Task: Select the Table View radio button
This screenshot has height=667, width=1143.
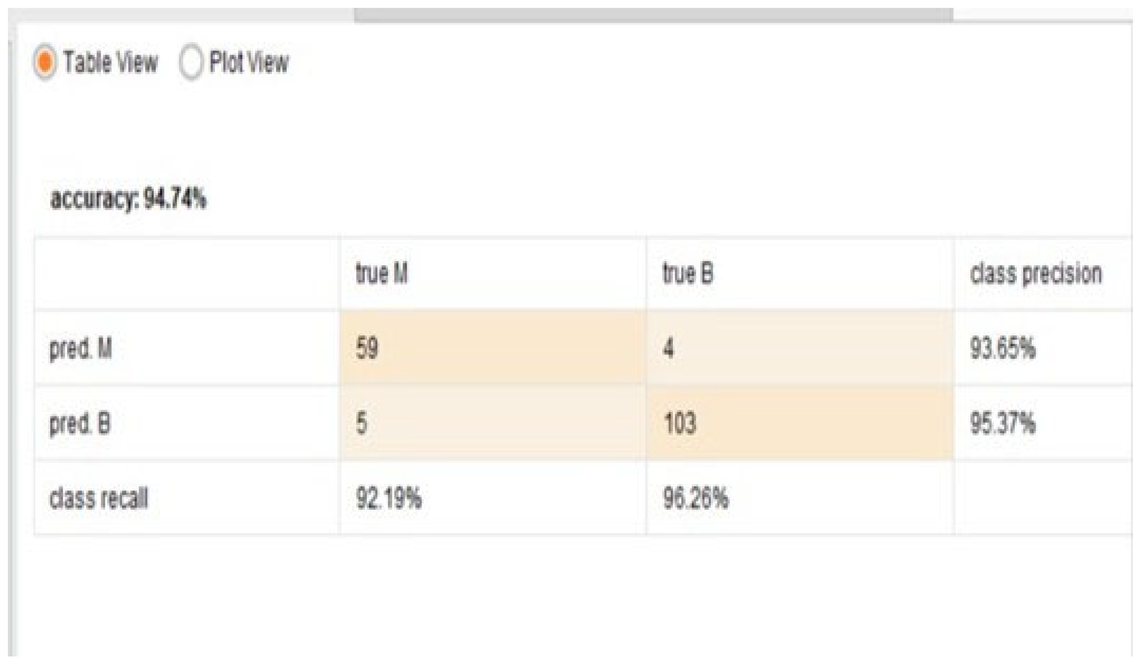Action: (x=45, y=62)
